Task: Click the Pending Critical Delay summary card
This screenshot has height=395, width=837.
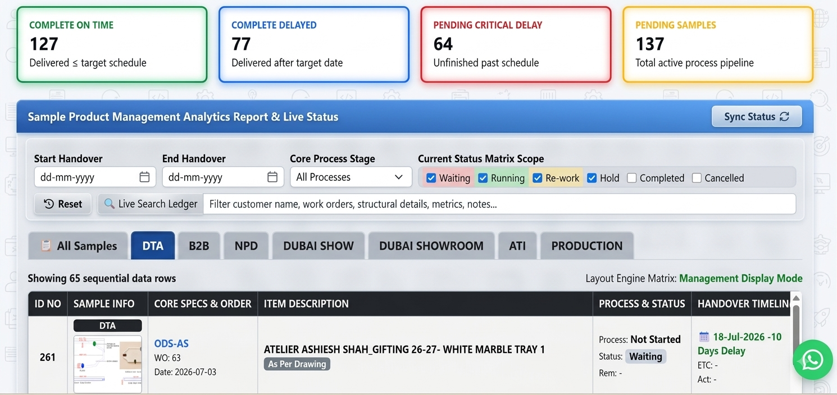Action: click(516, 44)
